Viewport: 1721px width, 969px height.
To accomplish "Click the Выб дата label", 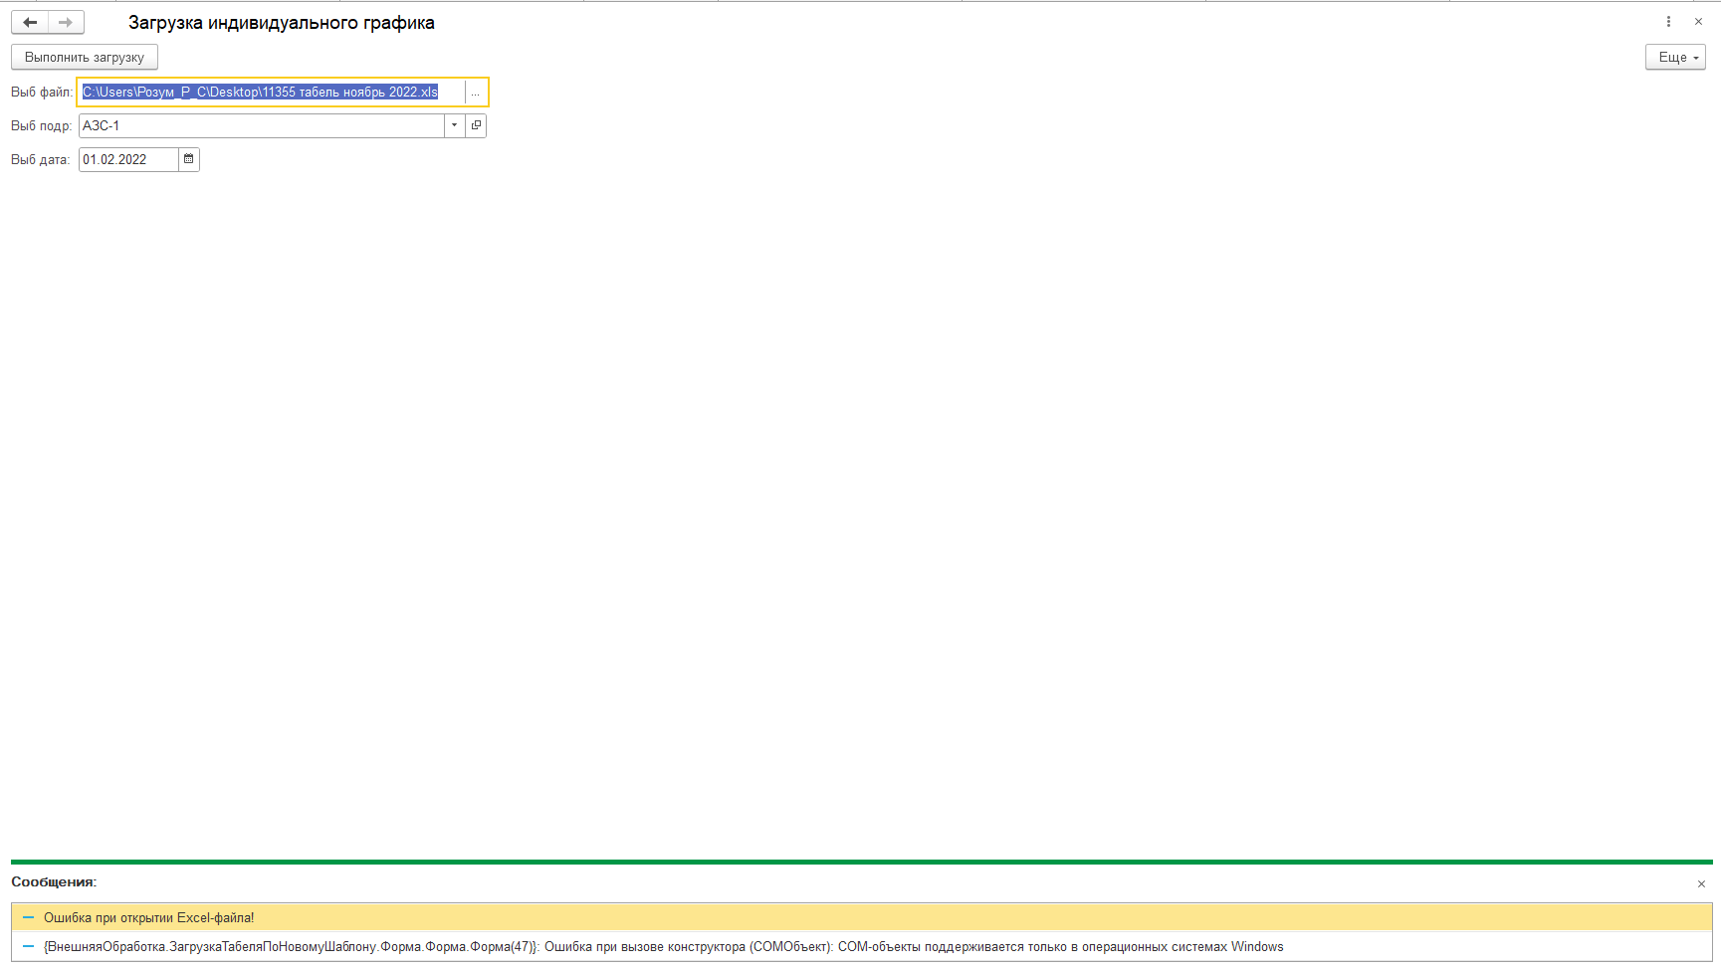I will (40, 159).
